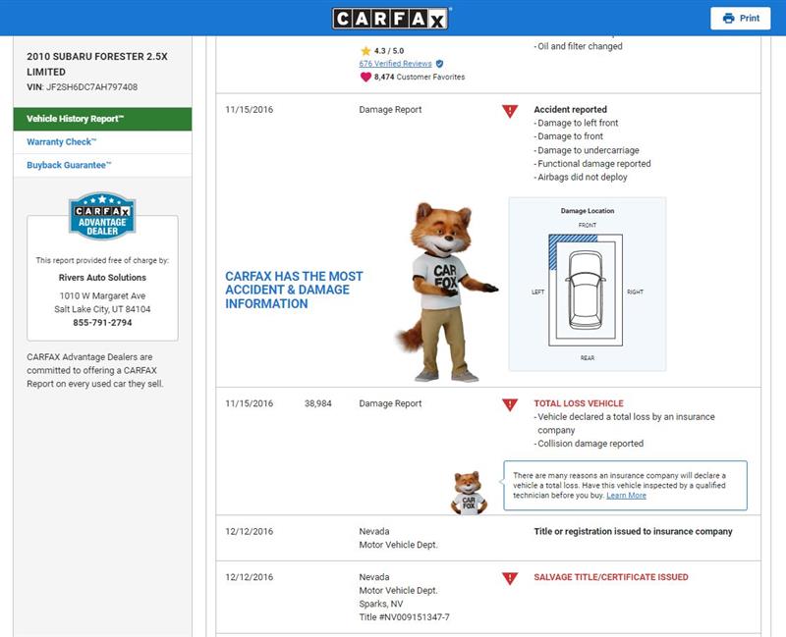Open the Warranty Check tab
The image size is (786, 637).
pos(61,142)
